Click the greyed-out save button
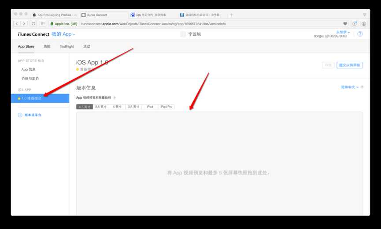 [x=328, y=65]
